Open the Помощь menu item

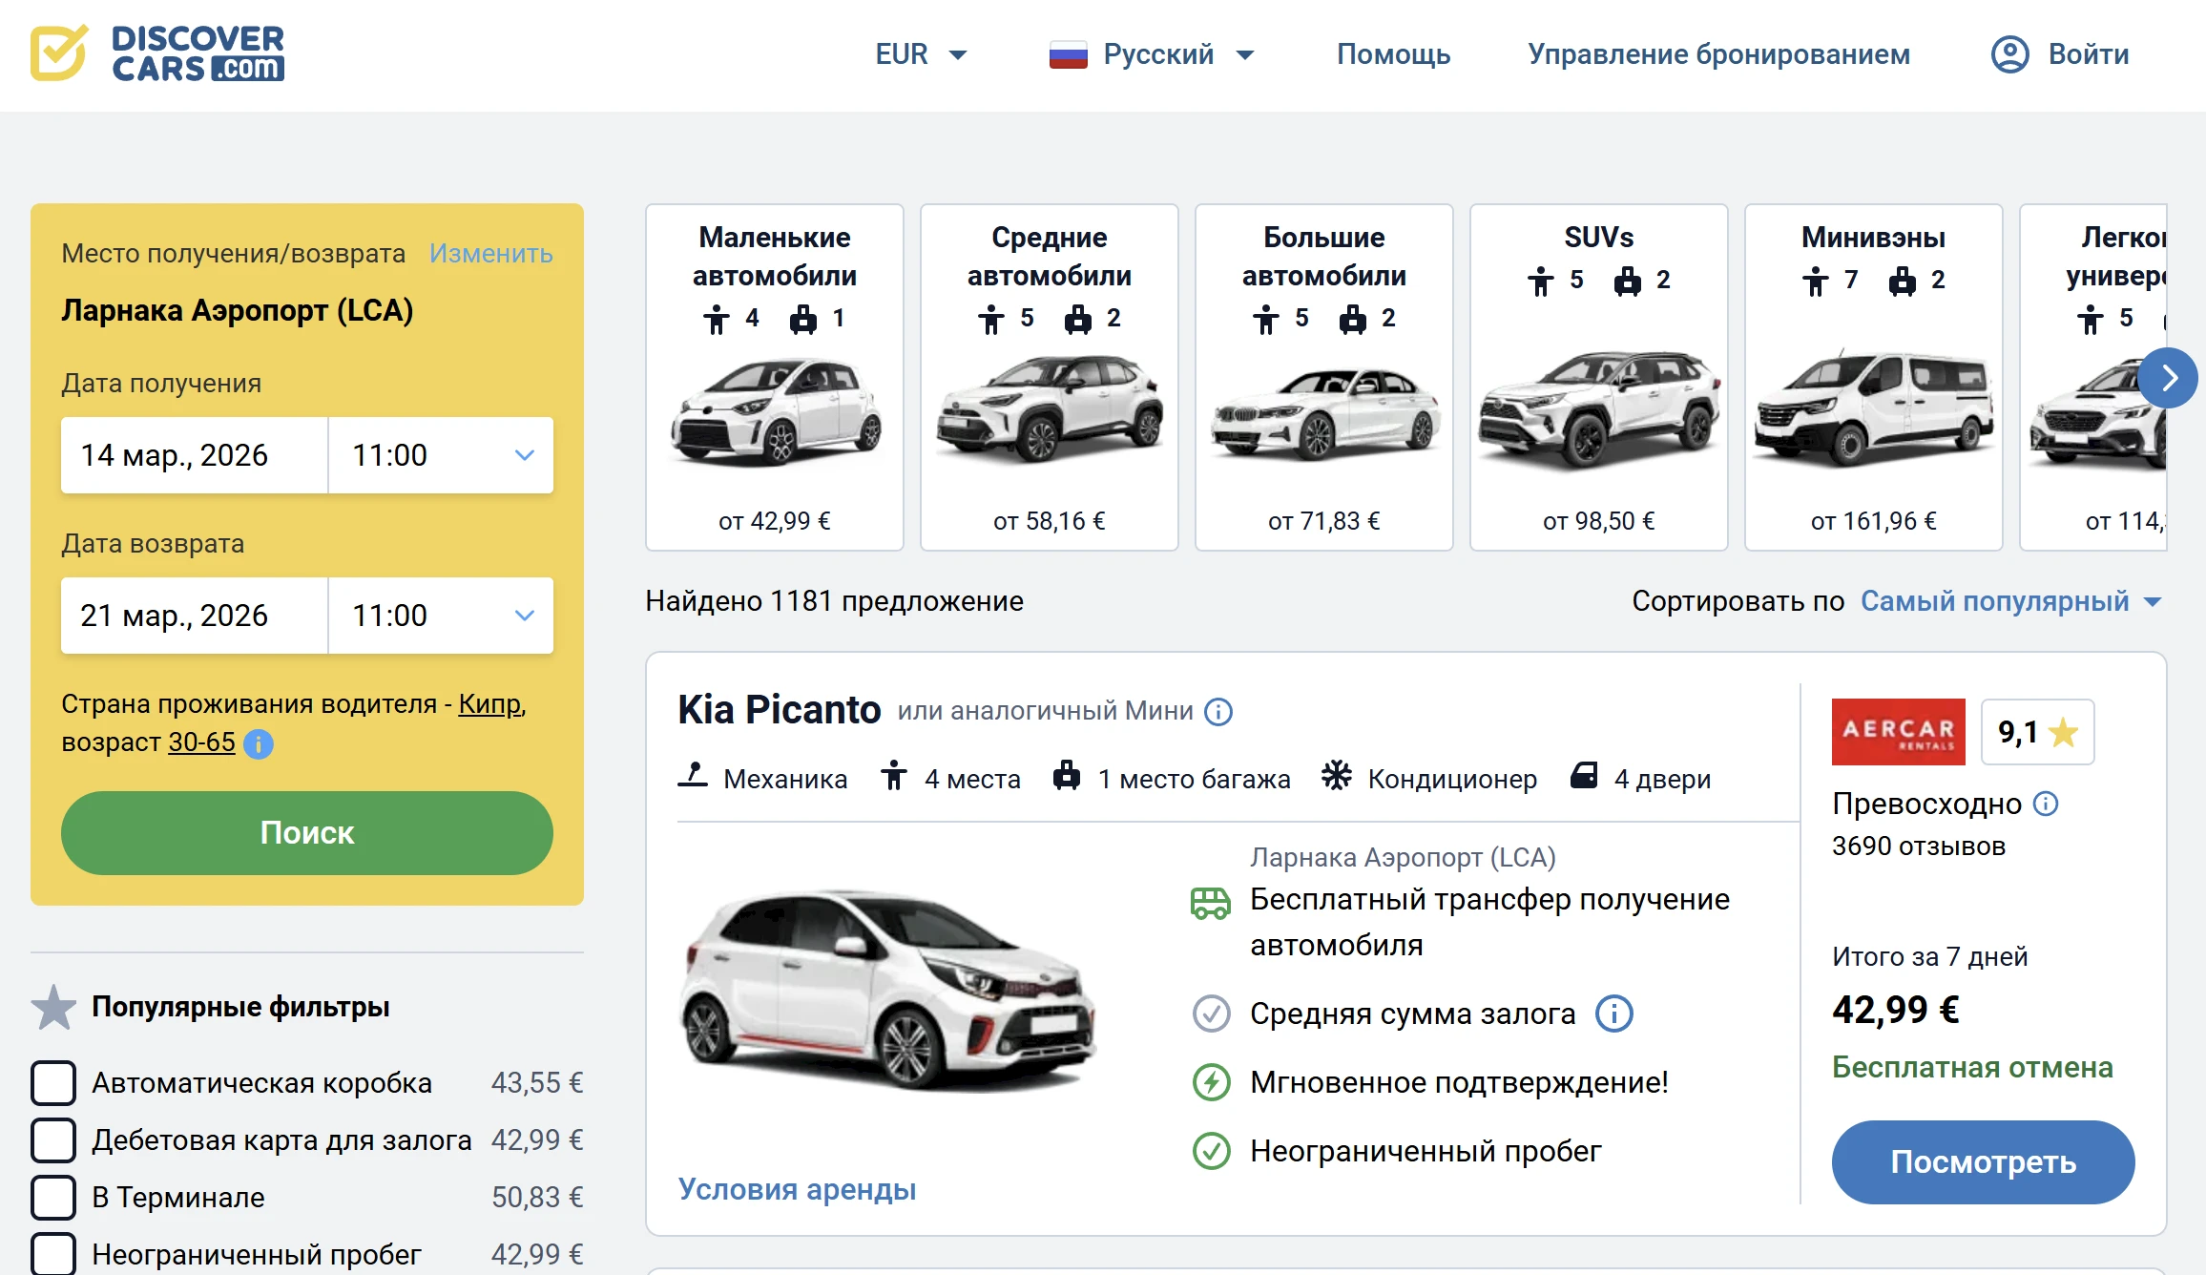pos(1393,54)
